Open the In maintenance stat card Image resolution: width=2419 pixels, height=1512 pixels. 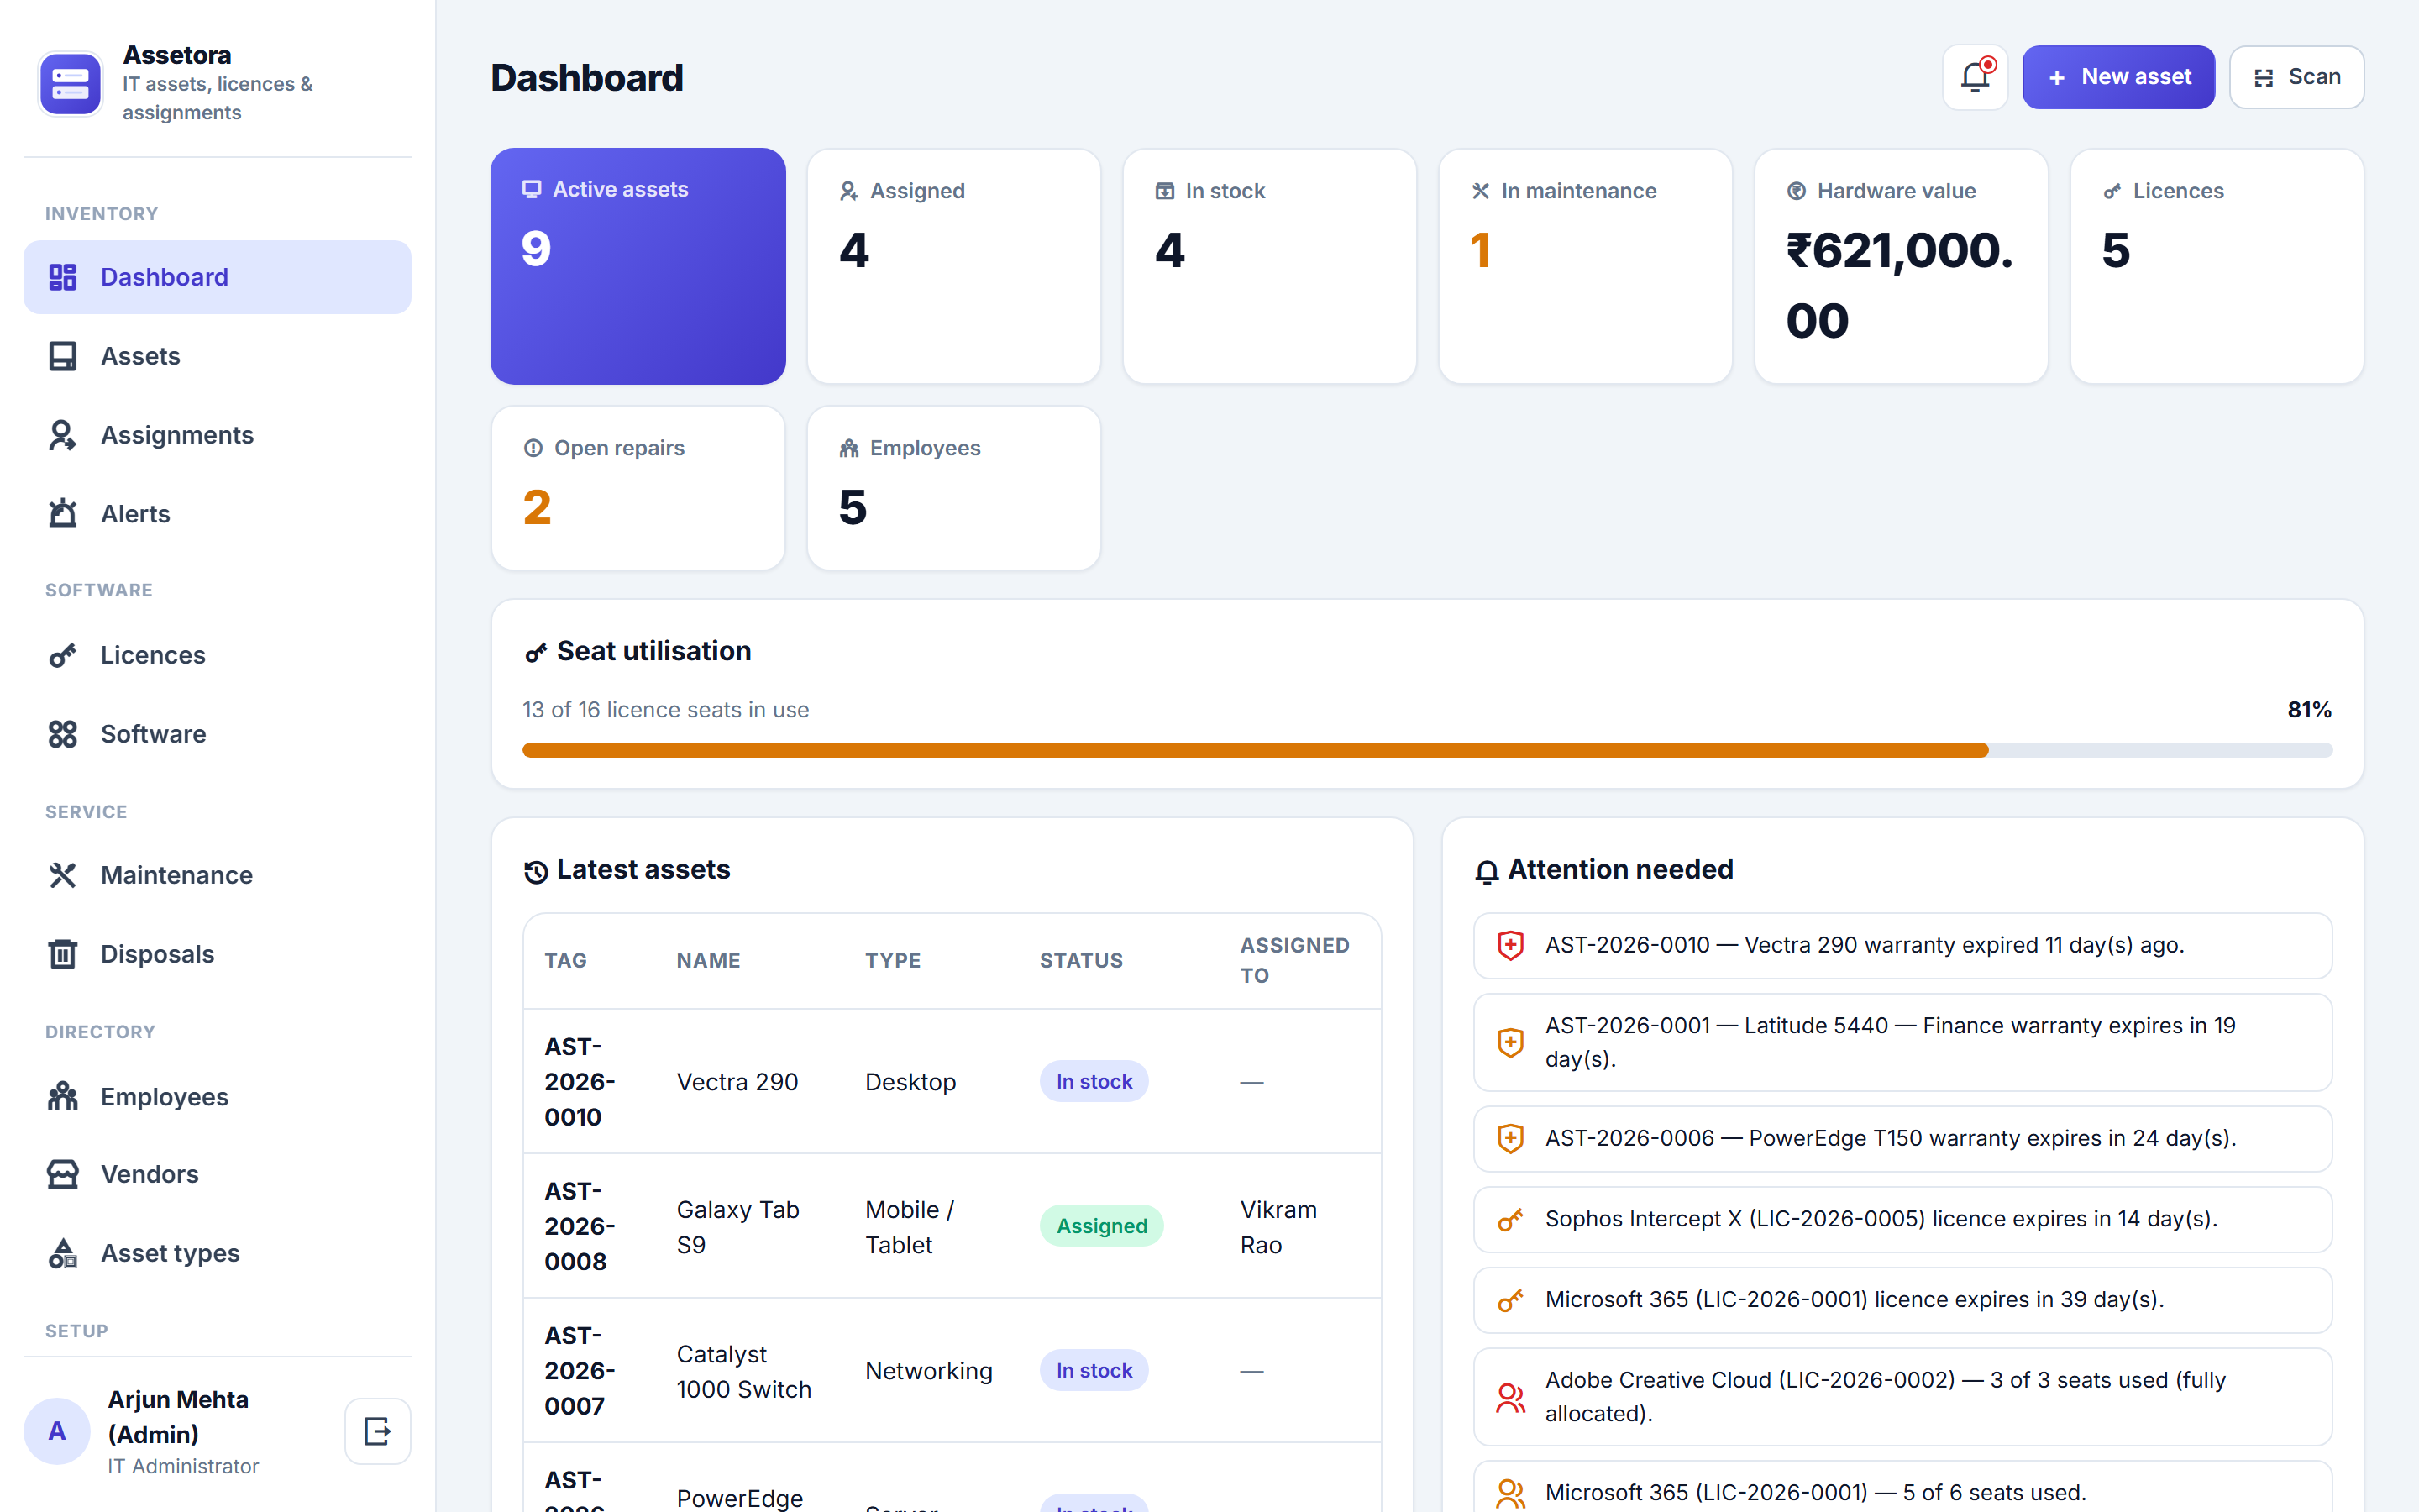coord(1585,266)
